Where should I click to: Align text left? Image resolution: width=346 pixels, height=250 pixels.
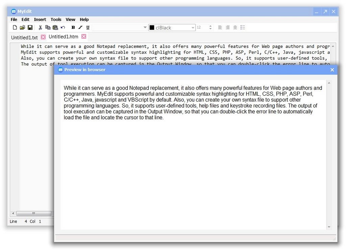(220, 27)
